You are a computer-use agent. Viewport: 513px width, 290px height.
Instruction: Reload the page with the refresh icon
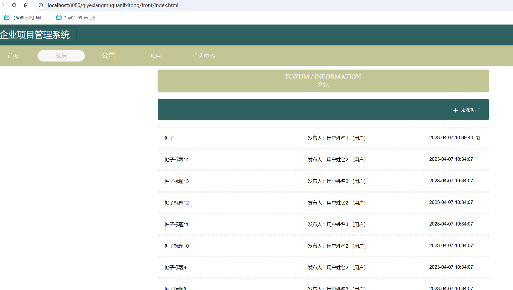click(x=14, y=5)
